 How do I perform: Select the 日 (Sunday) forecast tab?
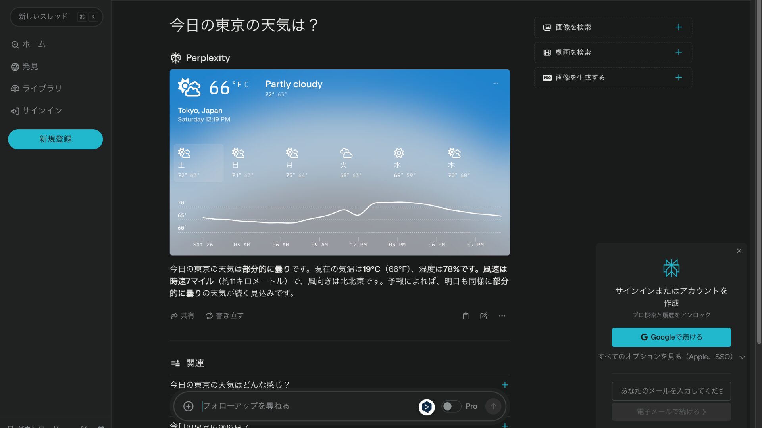(242, 162)
